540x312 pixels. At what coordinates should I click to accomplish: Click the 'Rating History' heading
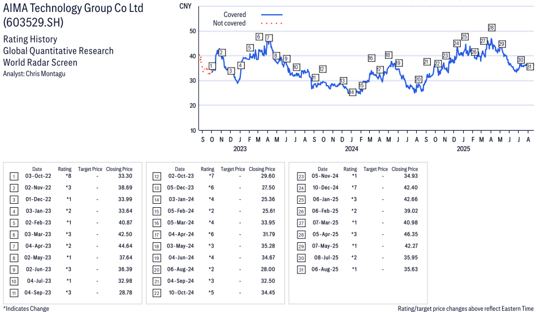(x=31, y=39)
